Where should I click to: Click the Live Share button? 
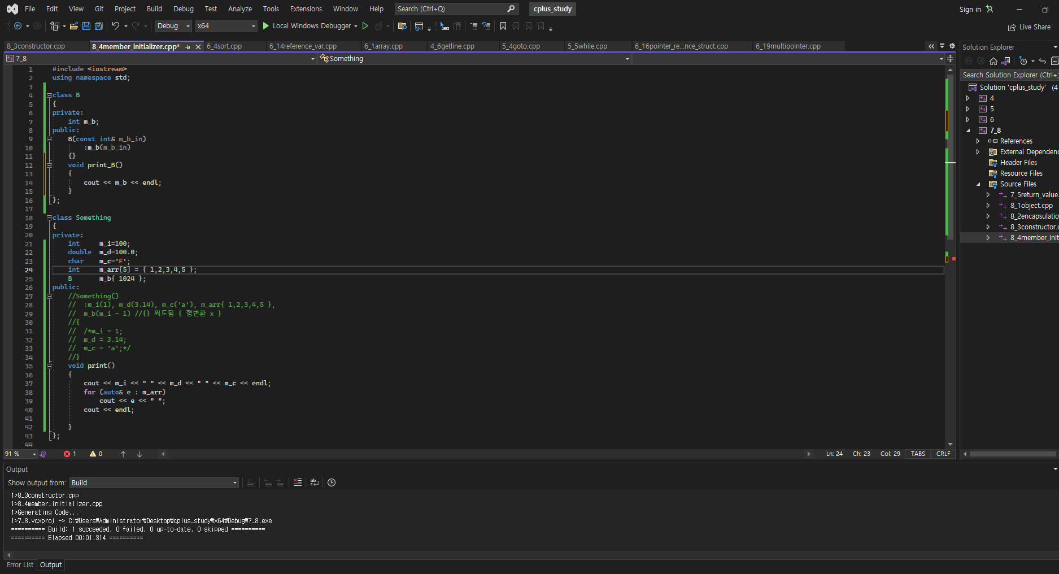tap(1029, 27)
